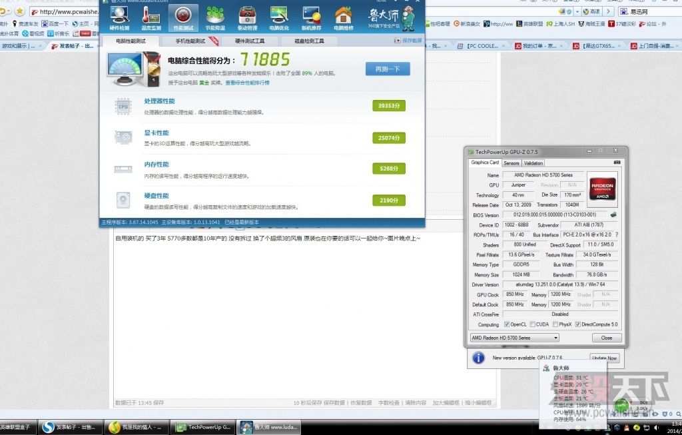Viewport: 682px width, 435px height.
Task: Click the browser URL address field
Action: (x=65, y=11)
